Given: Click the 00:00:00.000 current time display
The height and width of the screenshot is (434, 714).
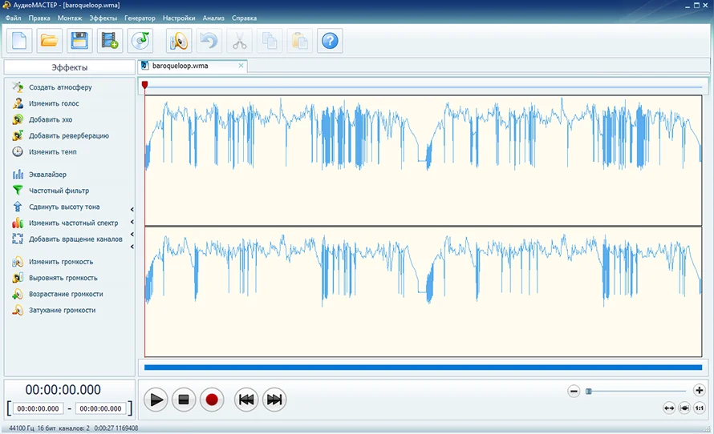Looking at the screenshot, I should point(63,389).
